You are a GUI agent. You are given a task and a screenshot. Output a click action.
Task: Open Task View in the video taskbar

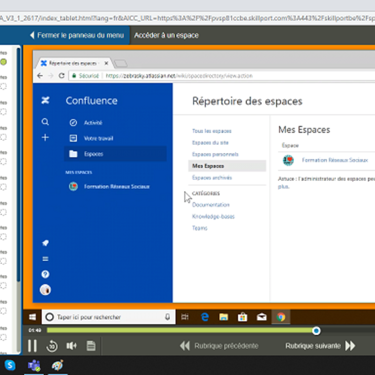[x=185, y=317]
